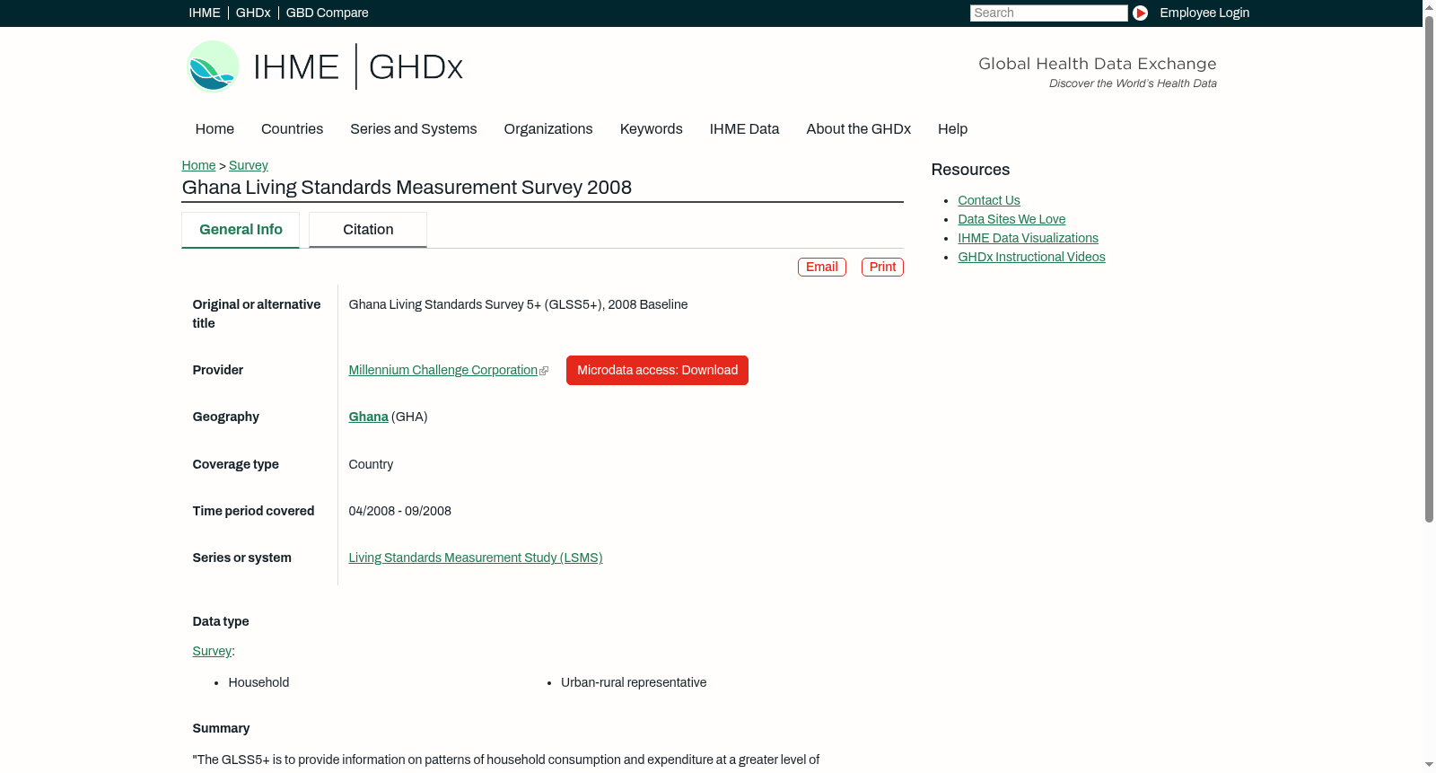Submit search with the red arrow button
Viewport: 1436px width, 773px height.
coord(1140,13)
